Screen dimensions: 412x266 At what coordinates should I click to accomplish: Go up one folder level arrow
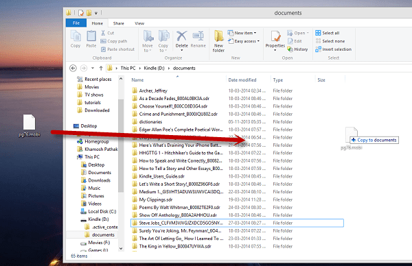tap(101, 68)
